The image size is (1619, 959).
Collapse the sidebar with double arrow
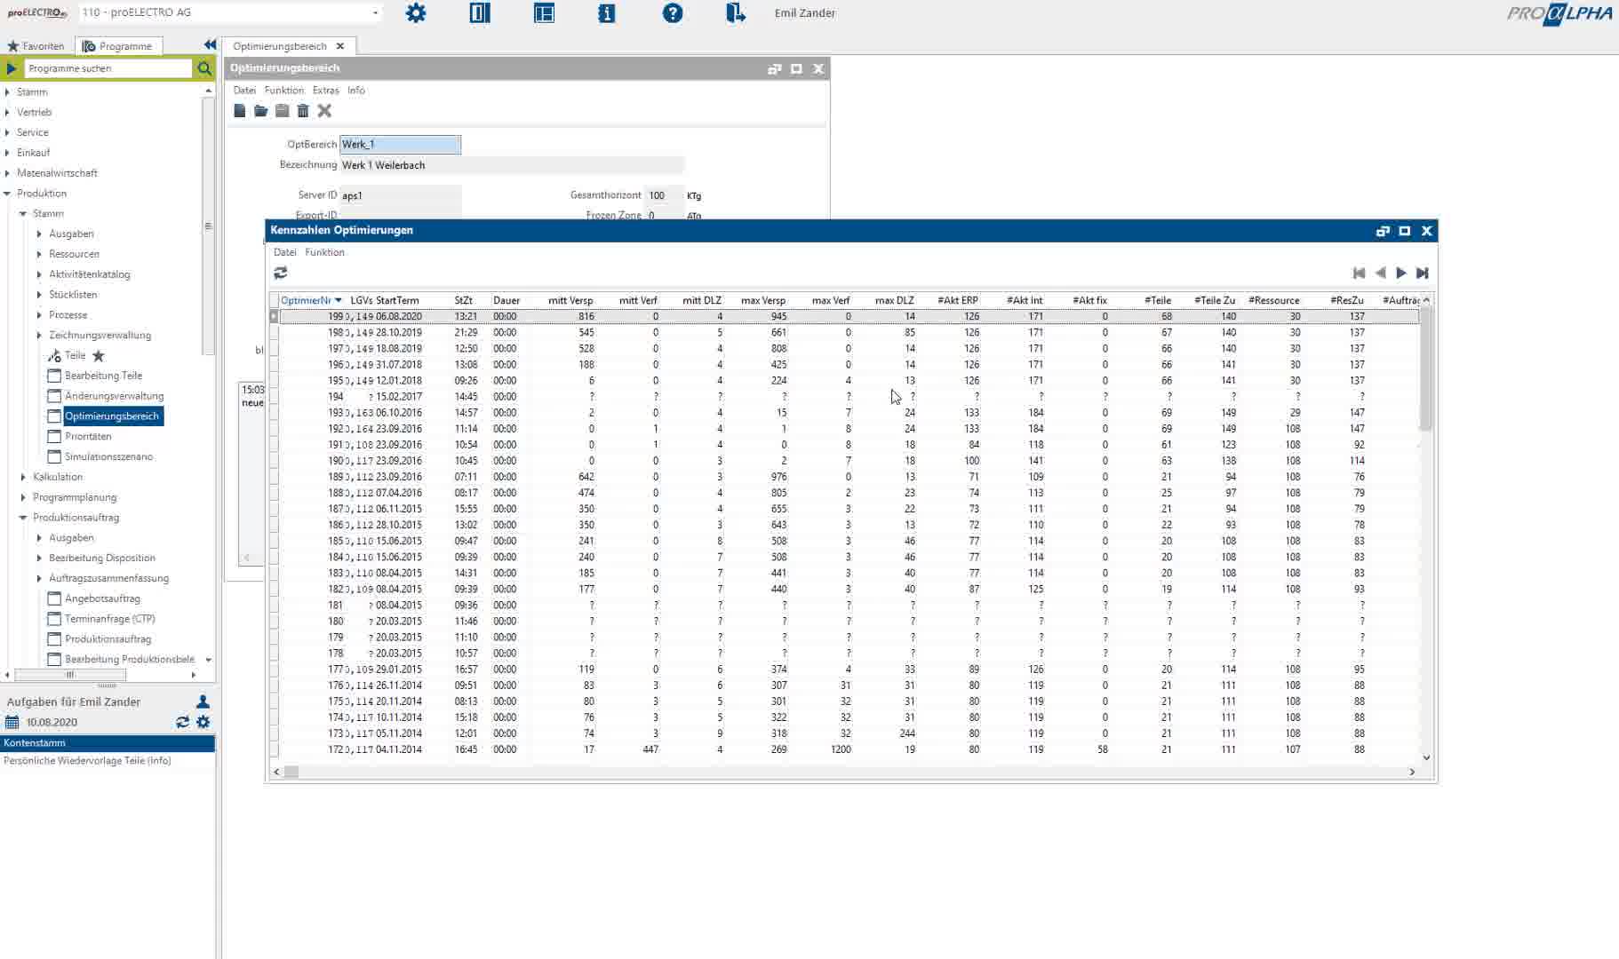click(210, 45)
